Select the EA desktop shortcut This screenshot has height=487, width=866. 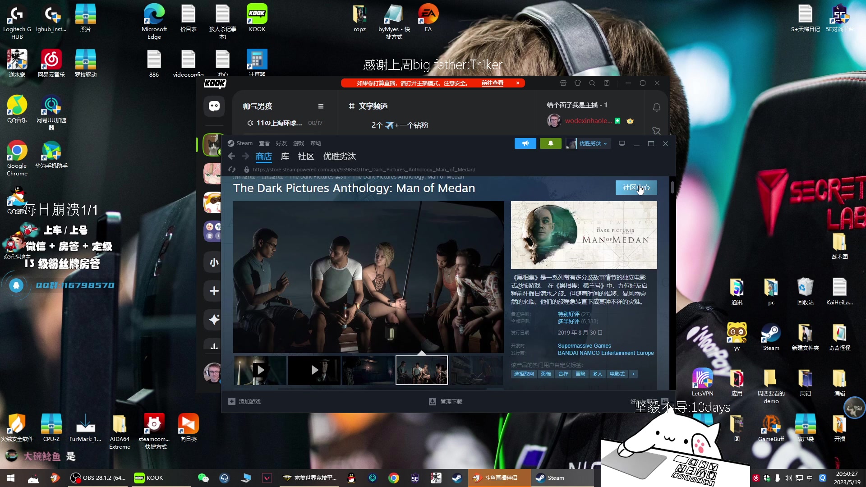428,18
